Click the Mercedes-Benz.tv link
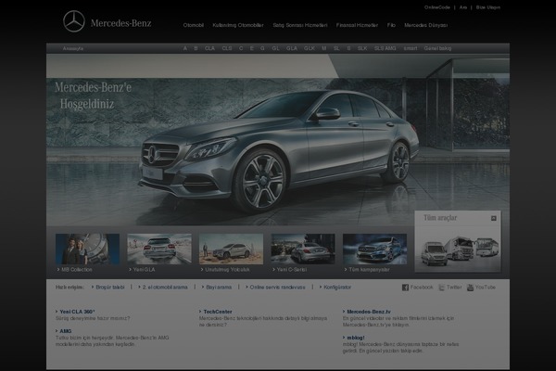This screenshot has width=556, height=371. click(x=369, y=312)
